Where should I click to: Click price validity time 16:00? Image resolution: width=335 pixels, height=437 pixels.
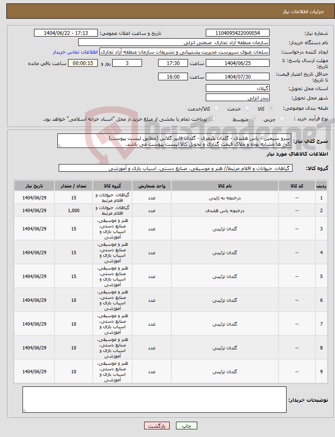[x=173, y=77]
